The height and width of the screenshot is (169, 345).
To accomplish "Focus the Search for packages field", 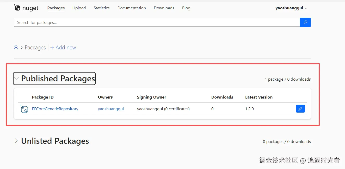I will click(156, 22).
